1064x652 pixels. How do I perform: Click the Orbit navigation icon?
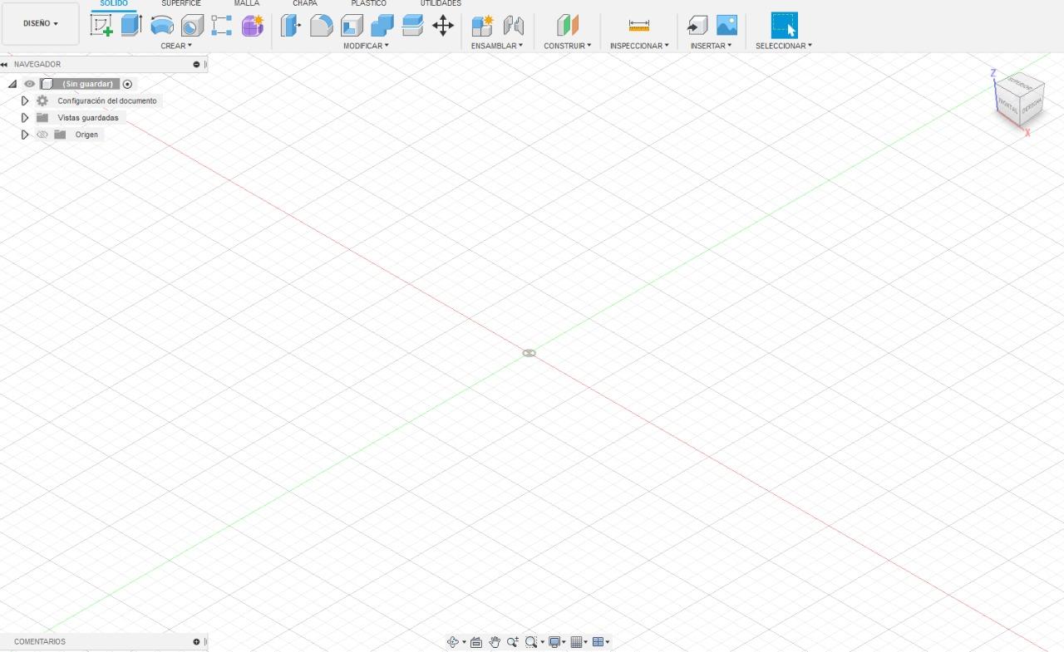point(453,642)
